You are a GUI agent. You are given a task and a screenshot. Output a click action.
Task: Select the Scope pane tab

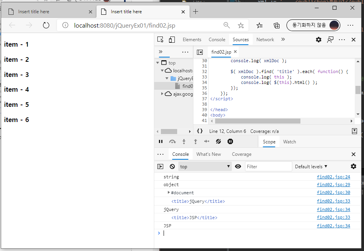(x=269, y=142)
